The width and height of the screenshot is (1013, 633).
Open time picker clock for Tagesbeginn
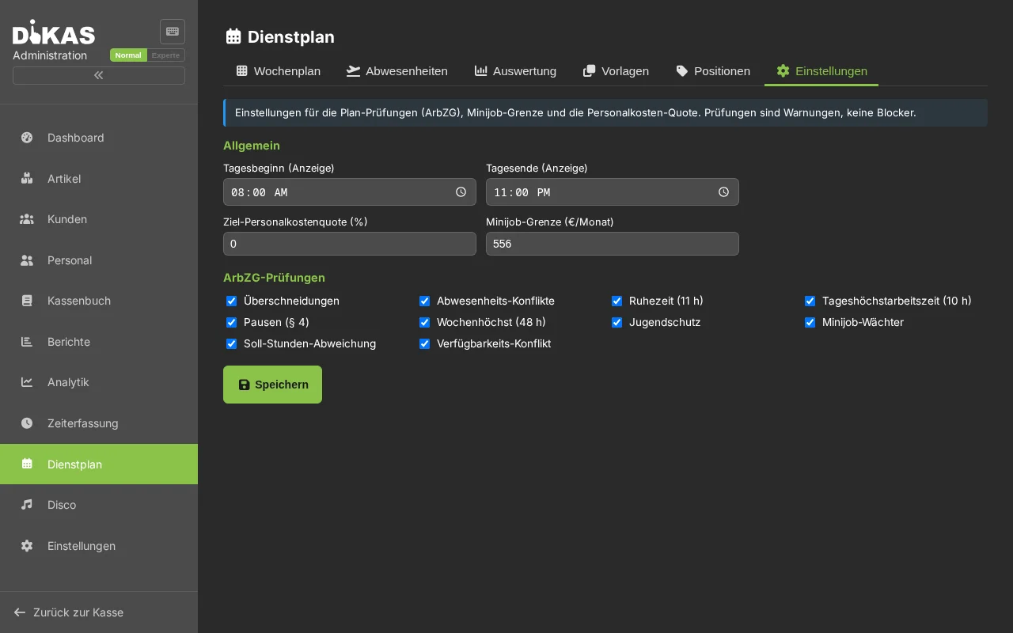click(461, 192)
